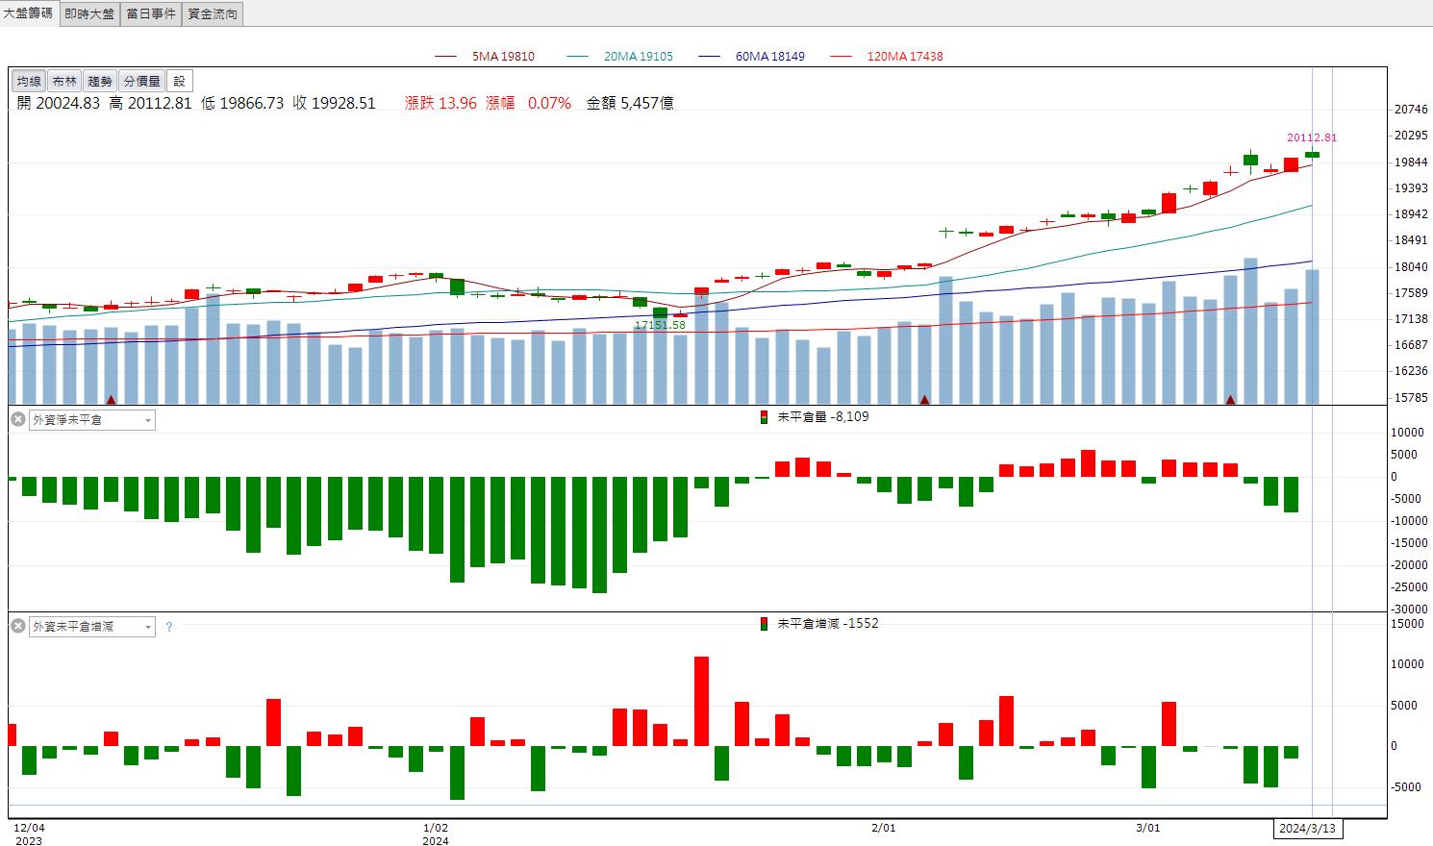Select the red triangle marker in December 2023

pyautogui.click(x=111, y=399)
